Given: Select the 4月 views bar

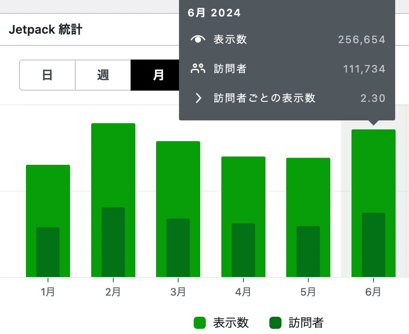Looking at the screenshot, I should pos(243,189).
